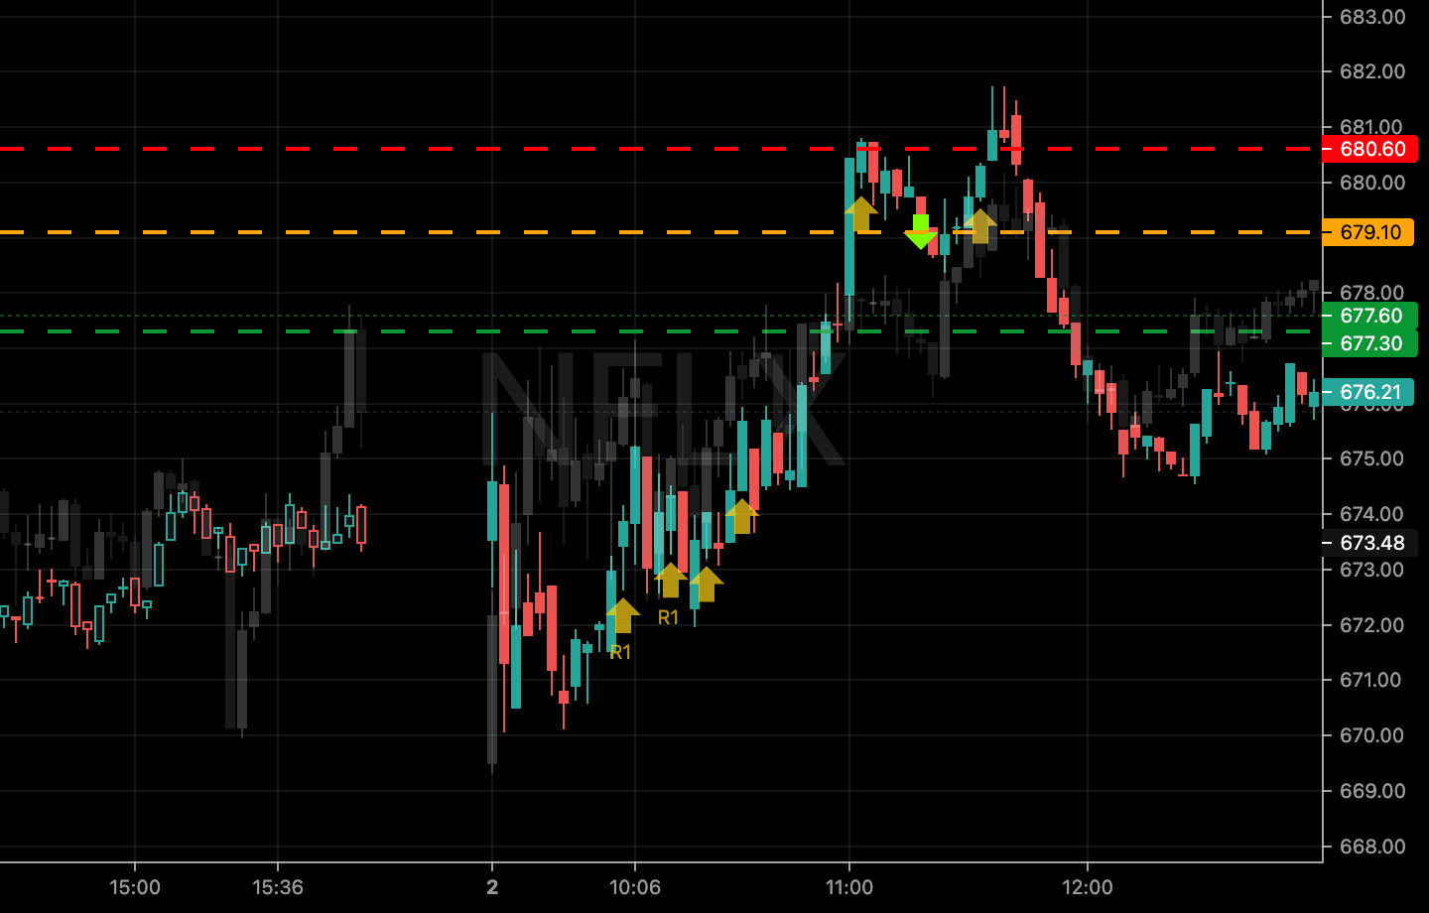Click the orange 679.10 price label
The width and height of the screenshot is (1429, 913).
(1369, 232)
